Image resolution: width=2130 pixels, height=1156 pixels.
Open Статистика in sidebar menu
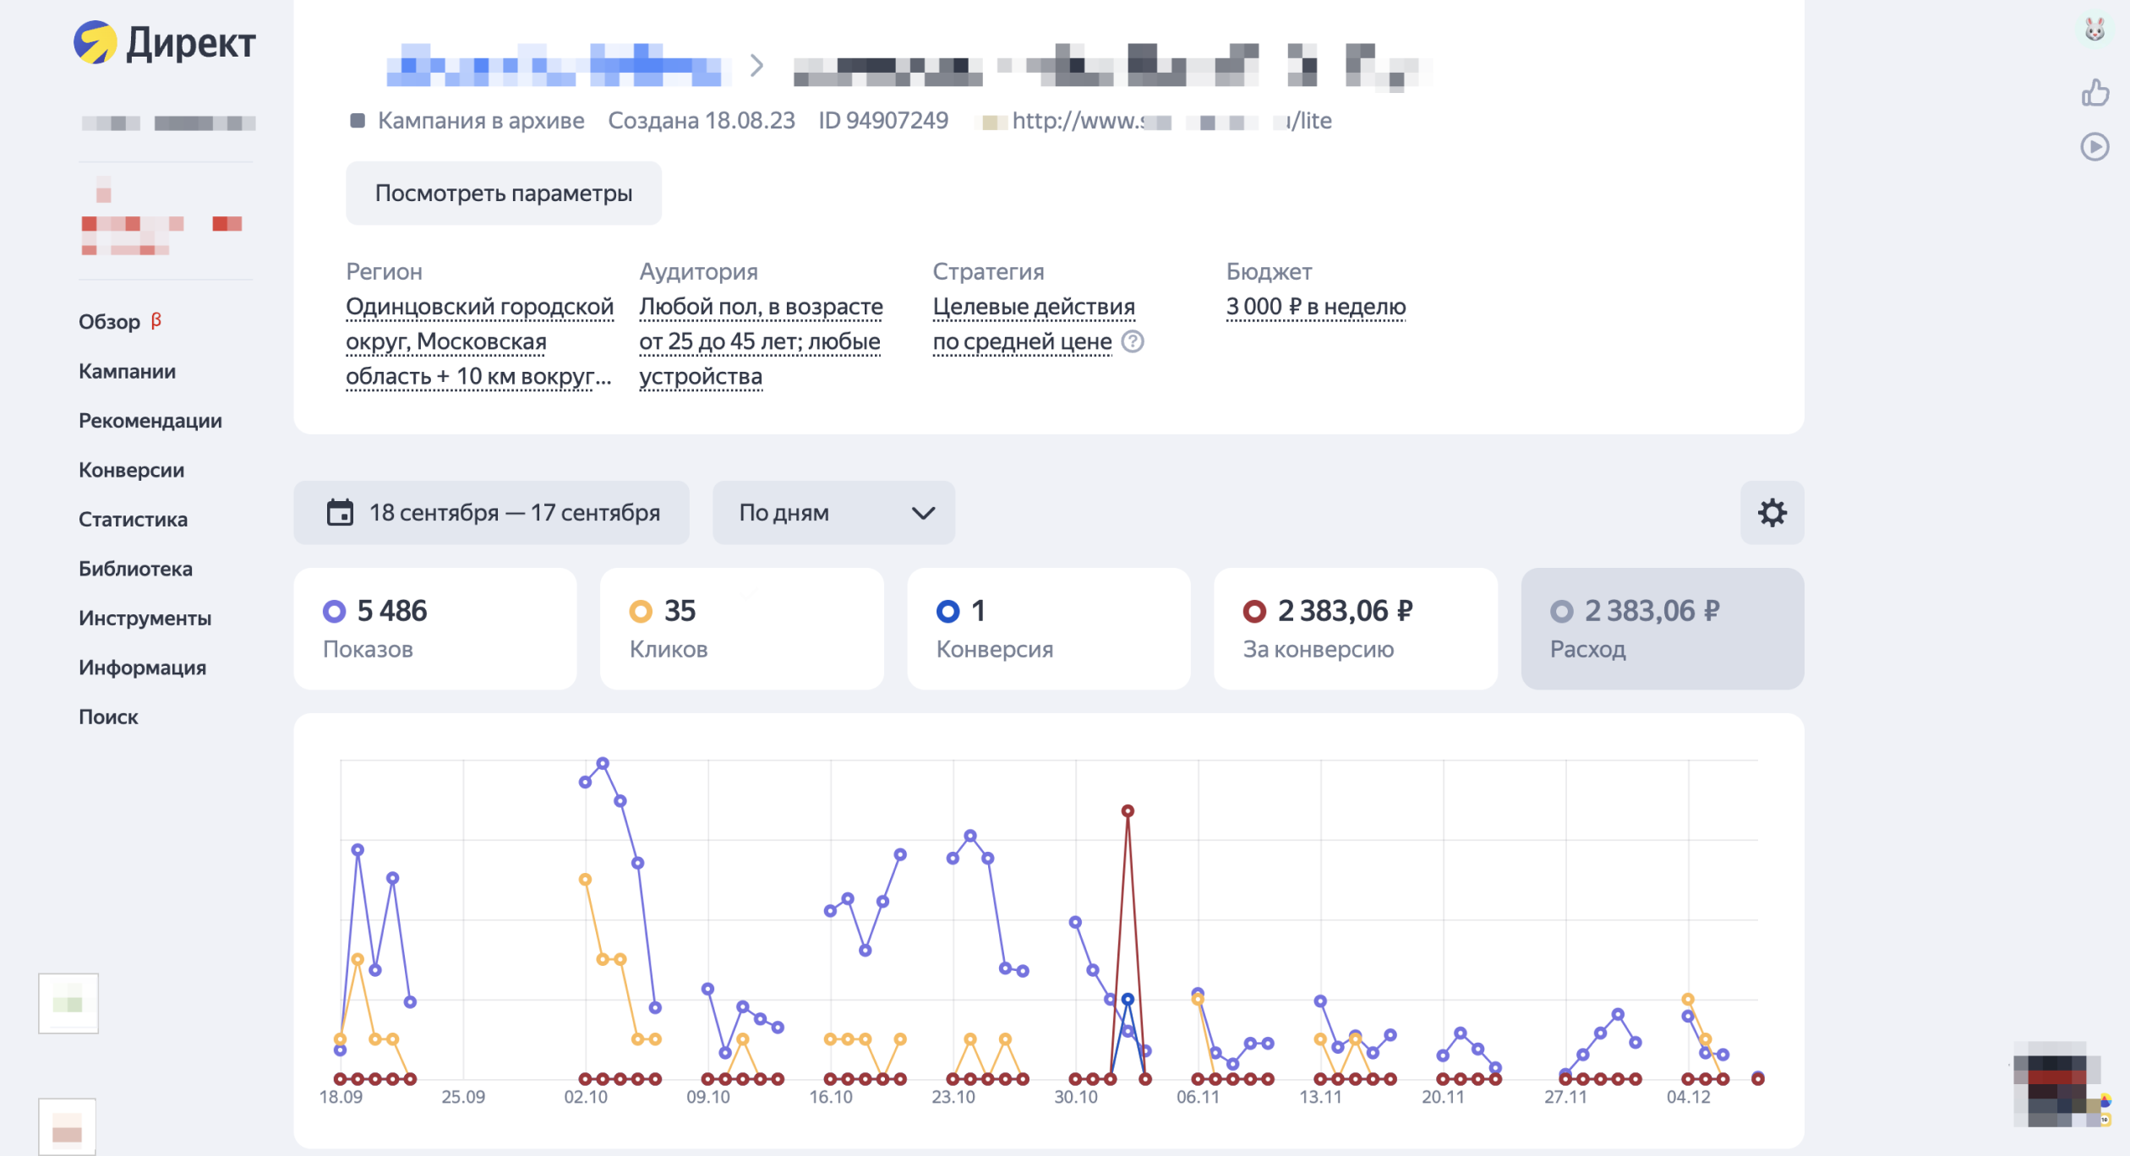click(x=133, y=520)
